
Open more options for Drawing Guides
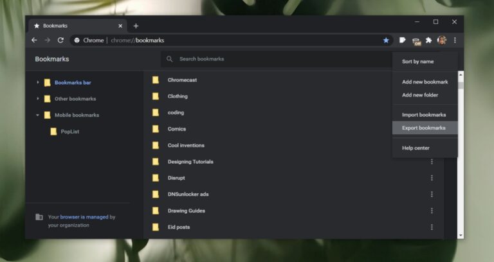(x=432, y=211)
